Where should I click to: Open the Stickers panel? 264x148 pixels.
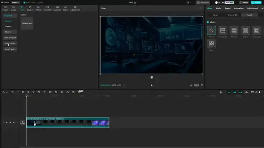(x=30, y=8)
